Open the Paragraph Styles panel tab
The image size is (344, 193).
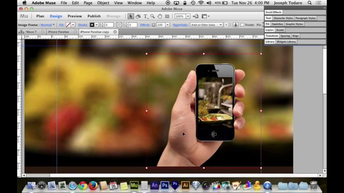pyautogui.click(x=306, y=18)
